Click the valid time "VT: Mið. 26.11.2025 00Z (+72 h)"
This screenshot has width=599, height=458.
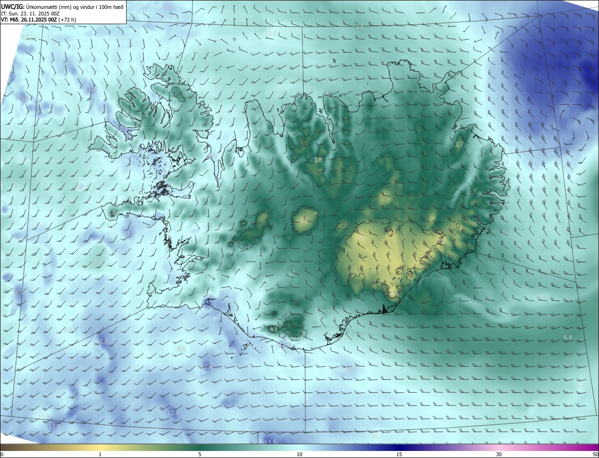coord(38,20)
